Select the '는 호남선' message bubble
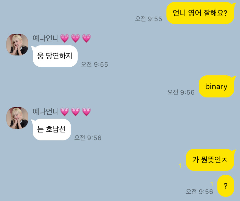240x201 pixels. (x=51, y=130)
